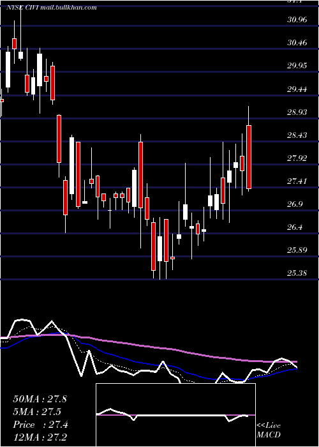Click the 12MA : 27.2 readout
The image size is (319, 447).
point(40,437)
